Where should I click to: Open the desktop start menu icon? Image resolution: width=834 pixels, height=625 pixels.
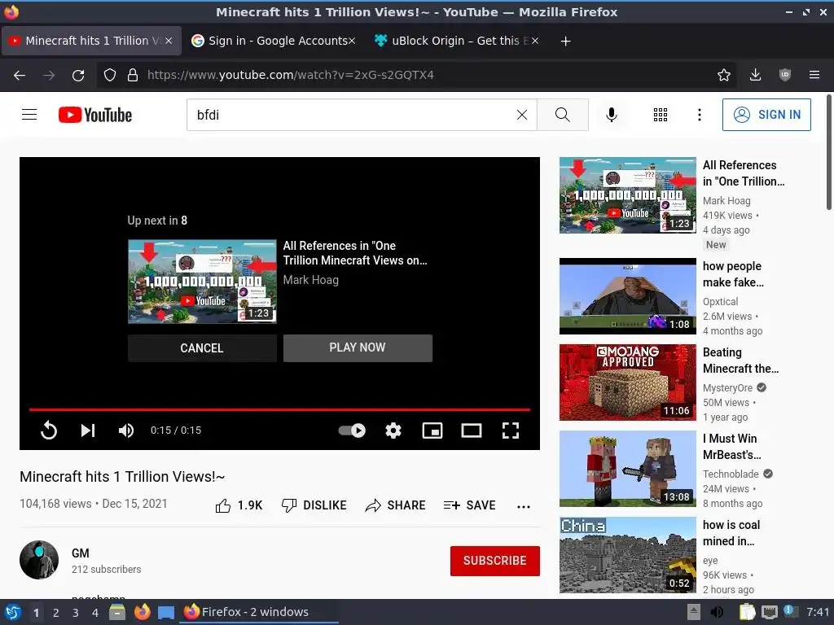coord(12,612)
